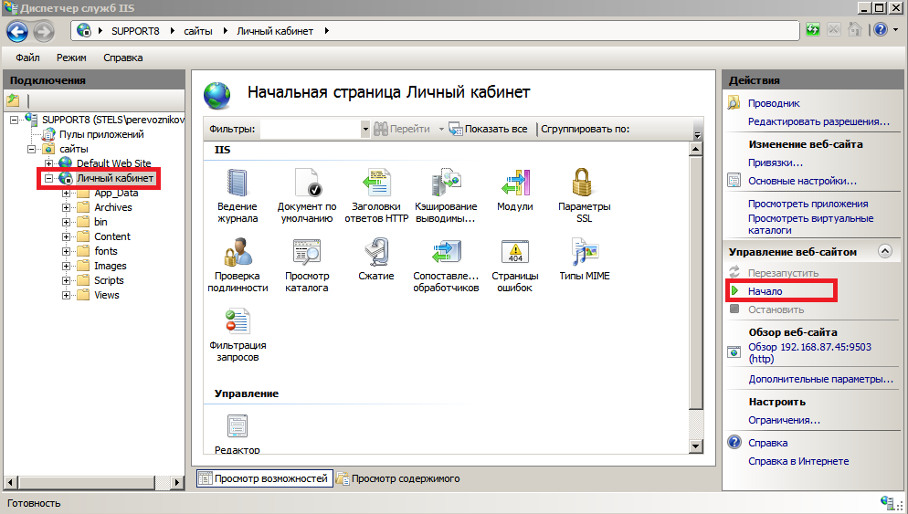This screenshot has height=514, width=908.
Task: Switch to Просмотр содержимого tab
Action: point(399,478)
